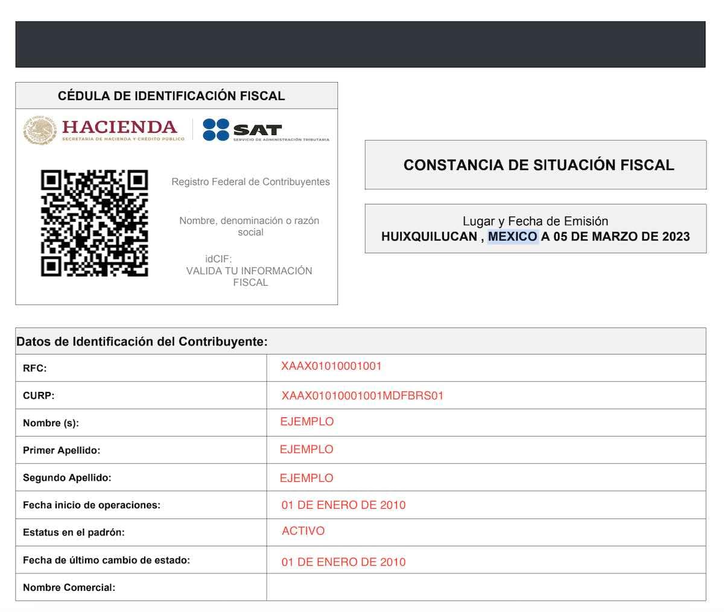724x612 pixels.
Task: Click the EJEMPLO value beside Segundo Apellido
Action: pos(306,478)
